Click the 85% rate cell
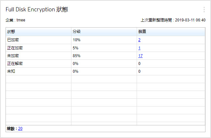The image size is (211, 138). click(76, 56)
